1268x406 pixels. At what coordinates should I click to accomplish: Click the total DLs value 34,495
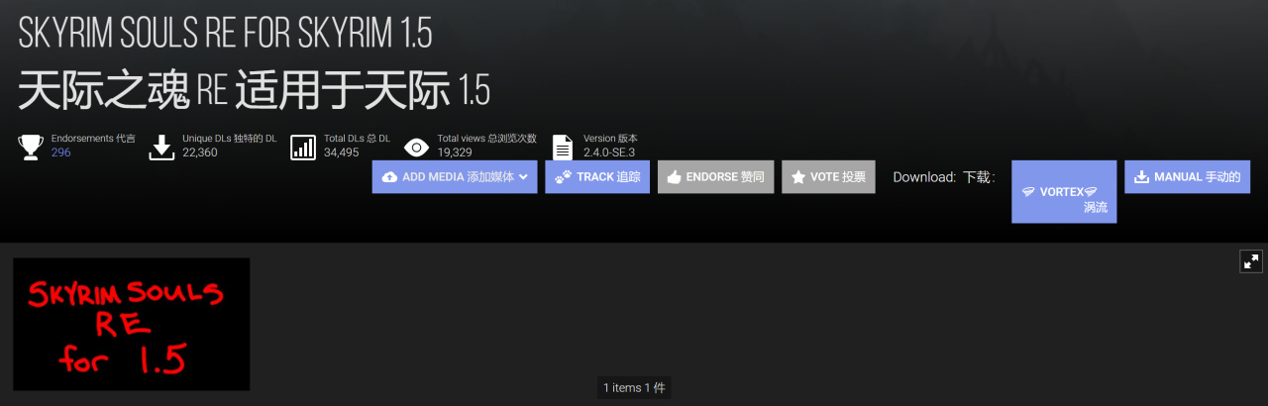pyautogui.click(x=342, y=152)
